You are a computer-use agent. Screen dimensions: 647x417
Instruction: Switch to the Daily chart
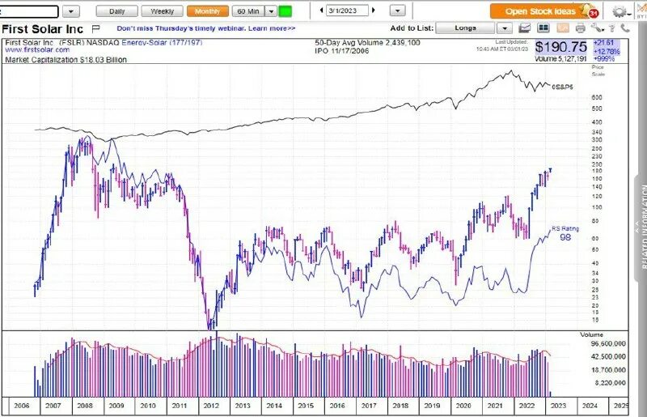pyautogui.click(x=116, y=11)
